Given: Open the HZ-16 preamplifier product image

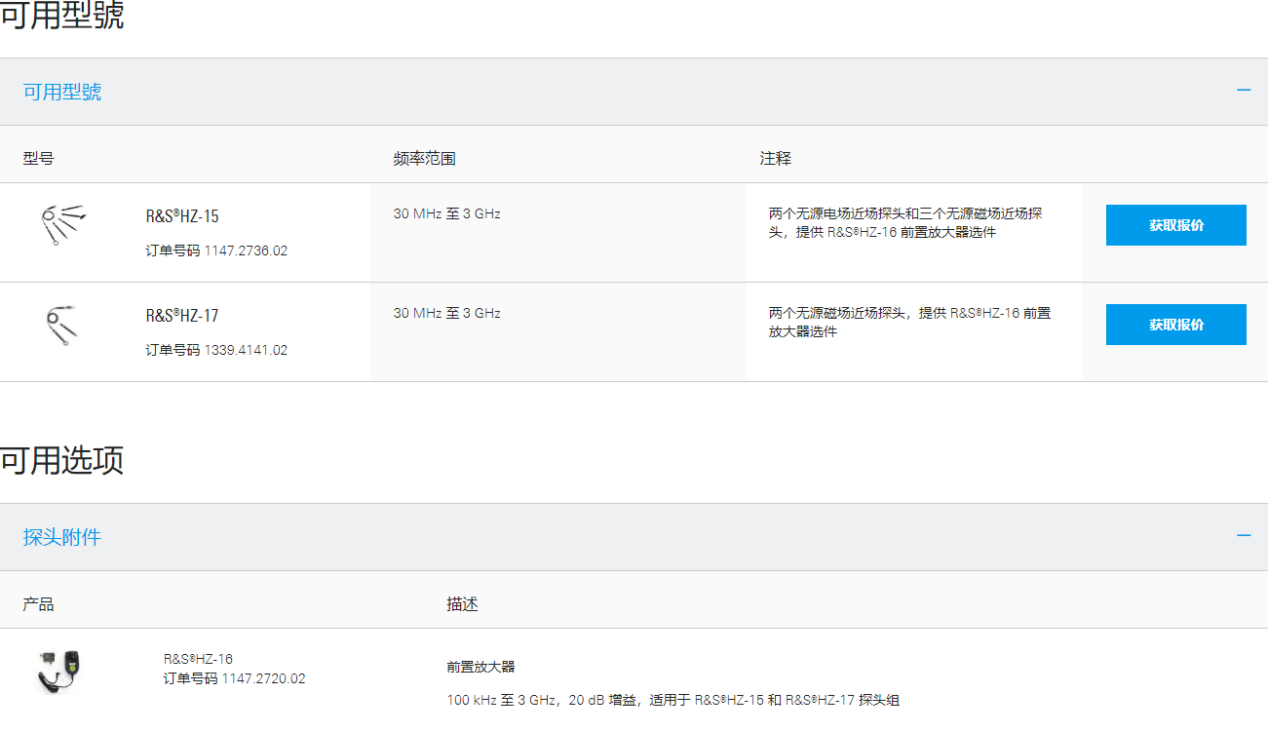Looking at the screenshot, I should (58, 671).
